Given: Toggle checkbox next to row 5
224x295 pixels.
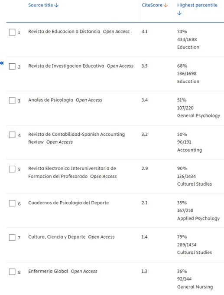Looking at the screenshot, I should point(12,169).
